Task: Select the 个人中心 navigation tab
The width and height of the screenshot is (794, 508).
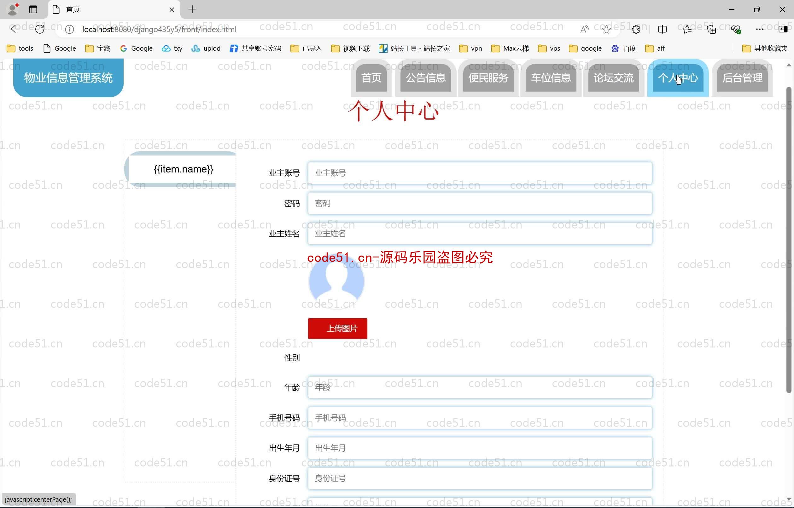Action: coord(678,78)
